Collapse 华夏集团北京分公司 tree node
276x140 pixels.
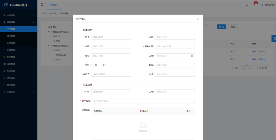pos(49,32)
